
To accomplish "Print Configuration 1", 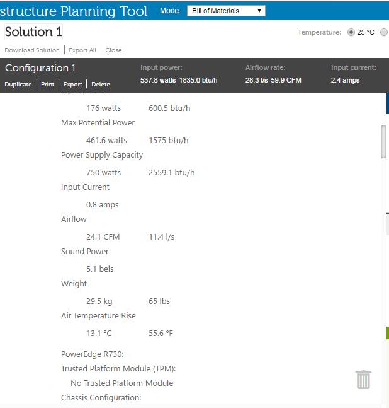I will 48,85.
